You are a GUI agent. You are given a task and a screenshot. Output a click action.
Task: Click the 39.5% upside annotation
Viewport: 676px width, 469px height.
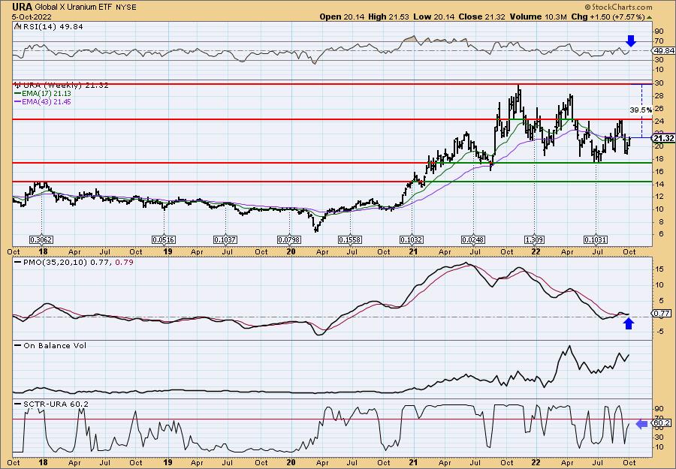tap(641, 110)
